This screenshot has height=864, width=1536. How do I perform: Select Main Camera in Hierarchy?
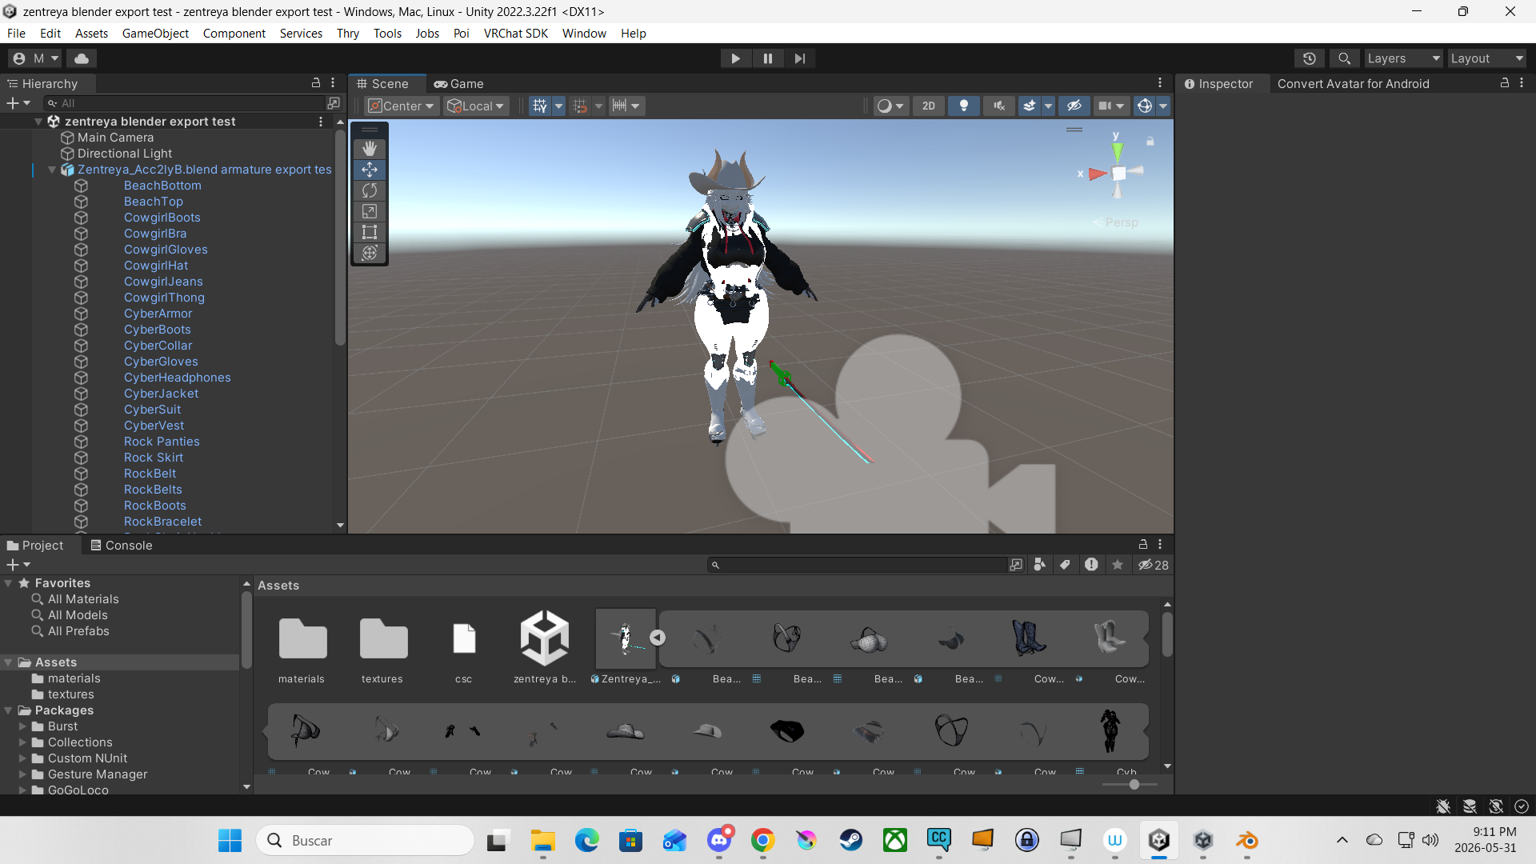pos(115,138)
